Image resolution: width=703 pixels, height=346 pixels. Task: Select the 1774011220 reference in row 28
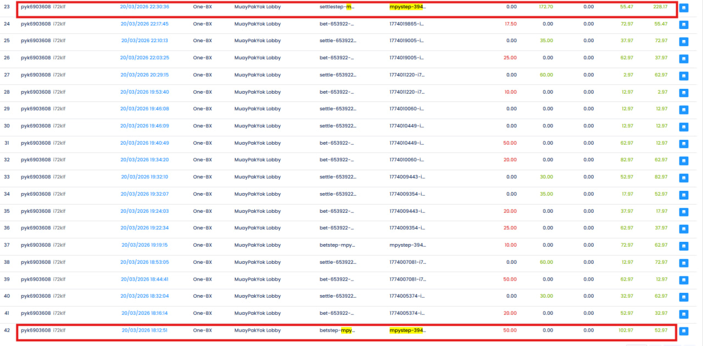pyautogui.click(x=407, y=92)
